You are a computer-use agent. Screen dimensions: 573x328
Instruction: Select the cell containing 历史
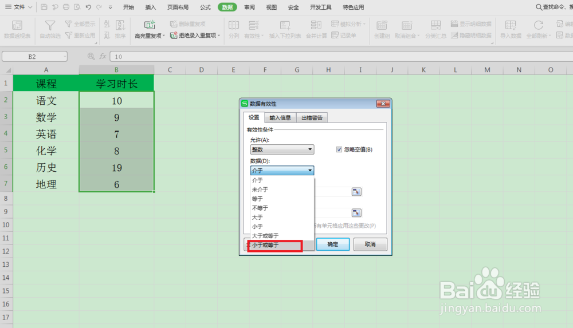point(46,167)
